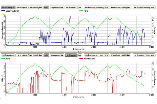Toggle Höhe in the lower chart toolbar
Screen dimensions: 157x104
click(x=46, y=55)
